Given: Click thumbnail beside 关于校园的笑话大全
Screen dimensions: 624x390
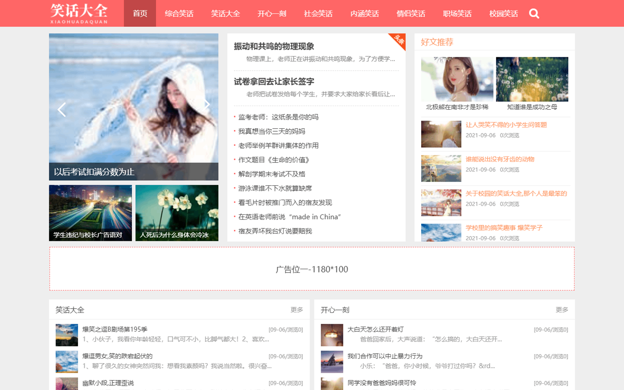Looking at the screenshot, I should (441, 202).
